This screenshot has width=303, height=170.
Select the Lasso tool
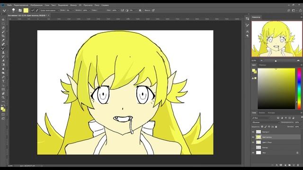click(x=3, y=28)
